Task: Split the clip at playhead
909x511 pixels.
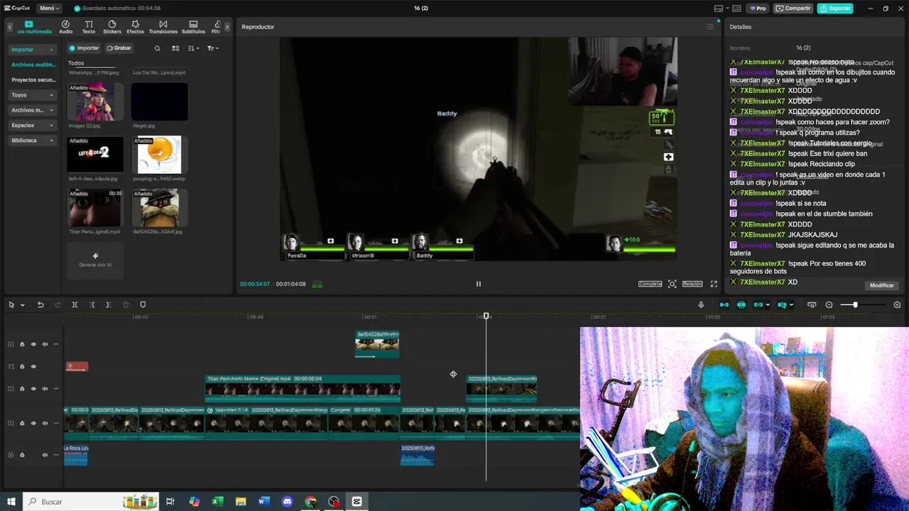Action: pyautogui.click(x=75, y=305)
